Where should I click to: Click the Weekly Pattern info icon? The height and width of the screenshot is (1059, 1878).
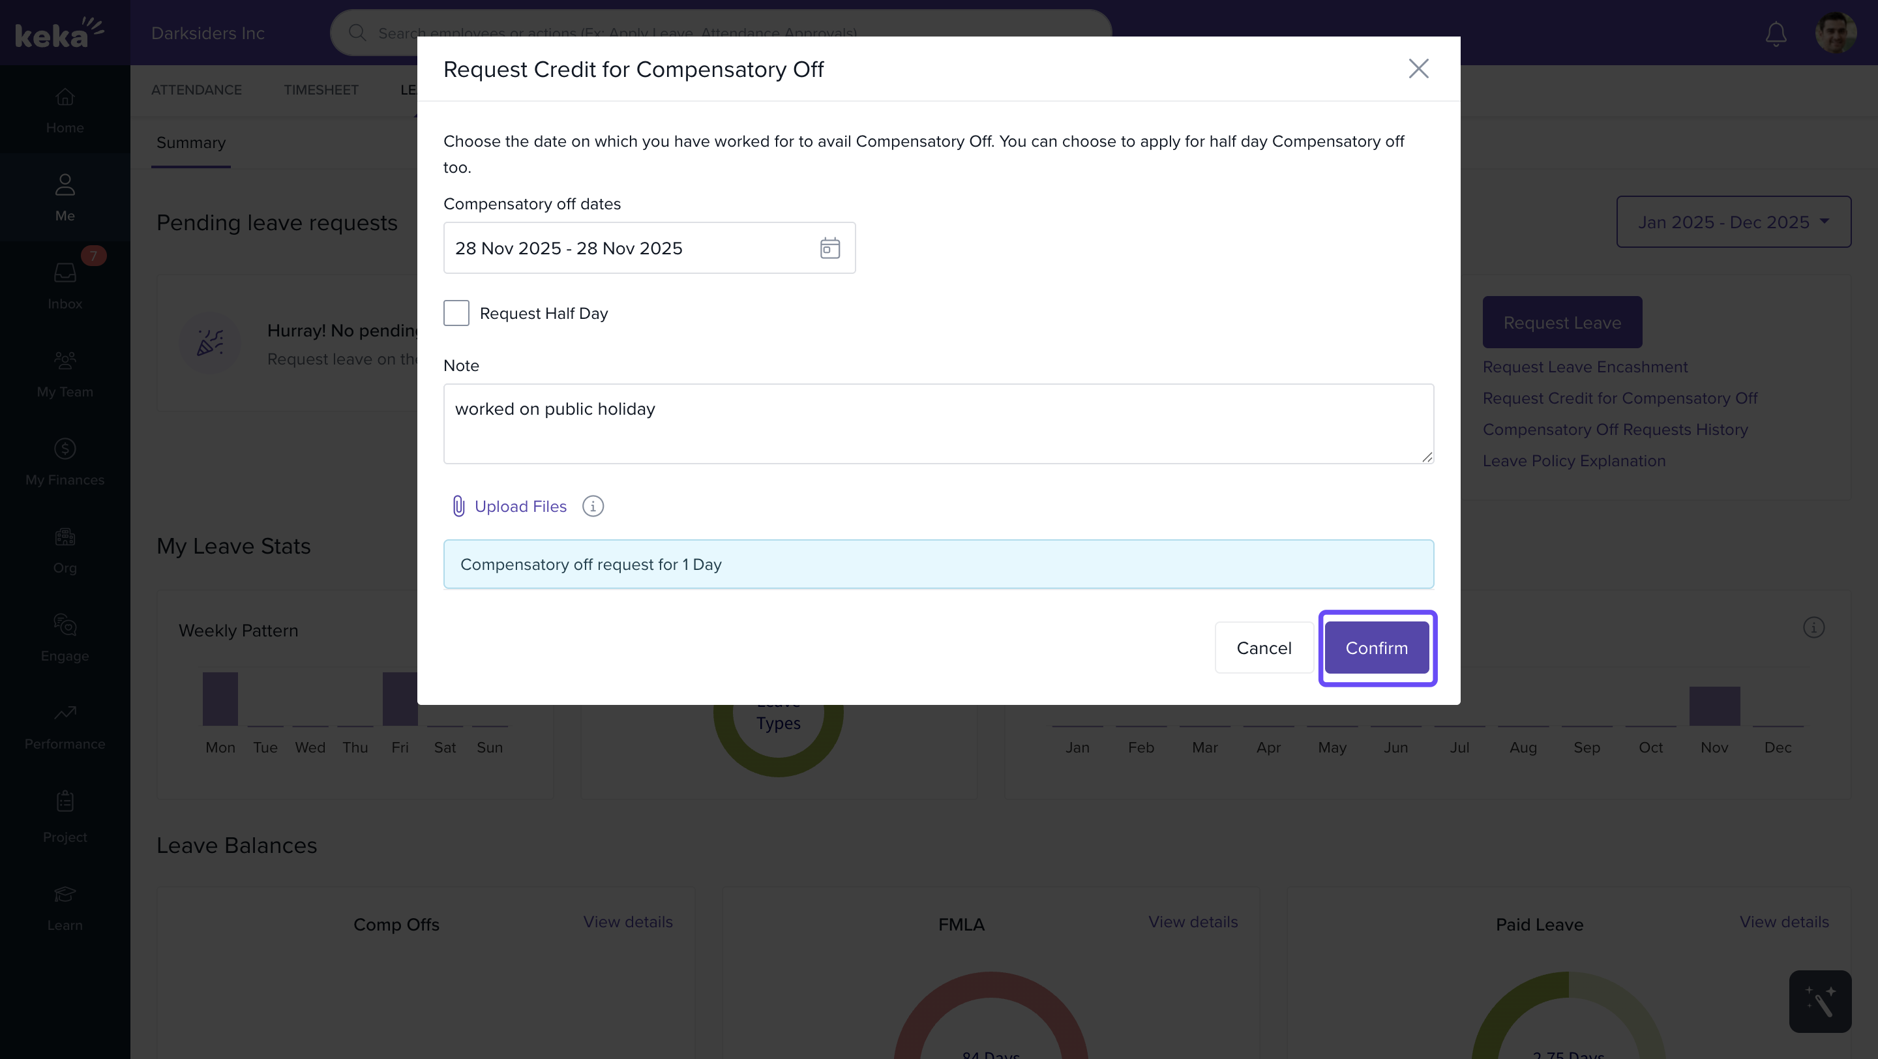click(1813, 627)
